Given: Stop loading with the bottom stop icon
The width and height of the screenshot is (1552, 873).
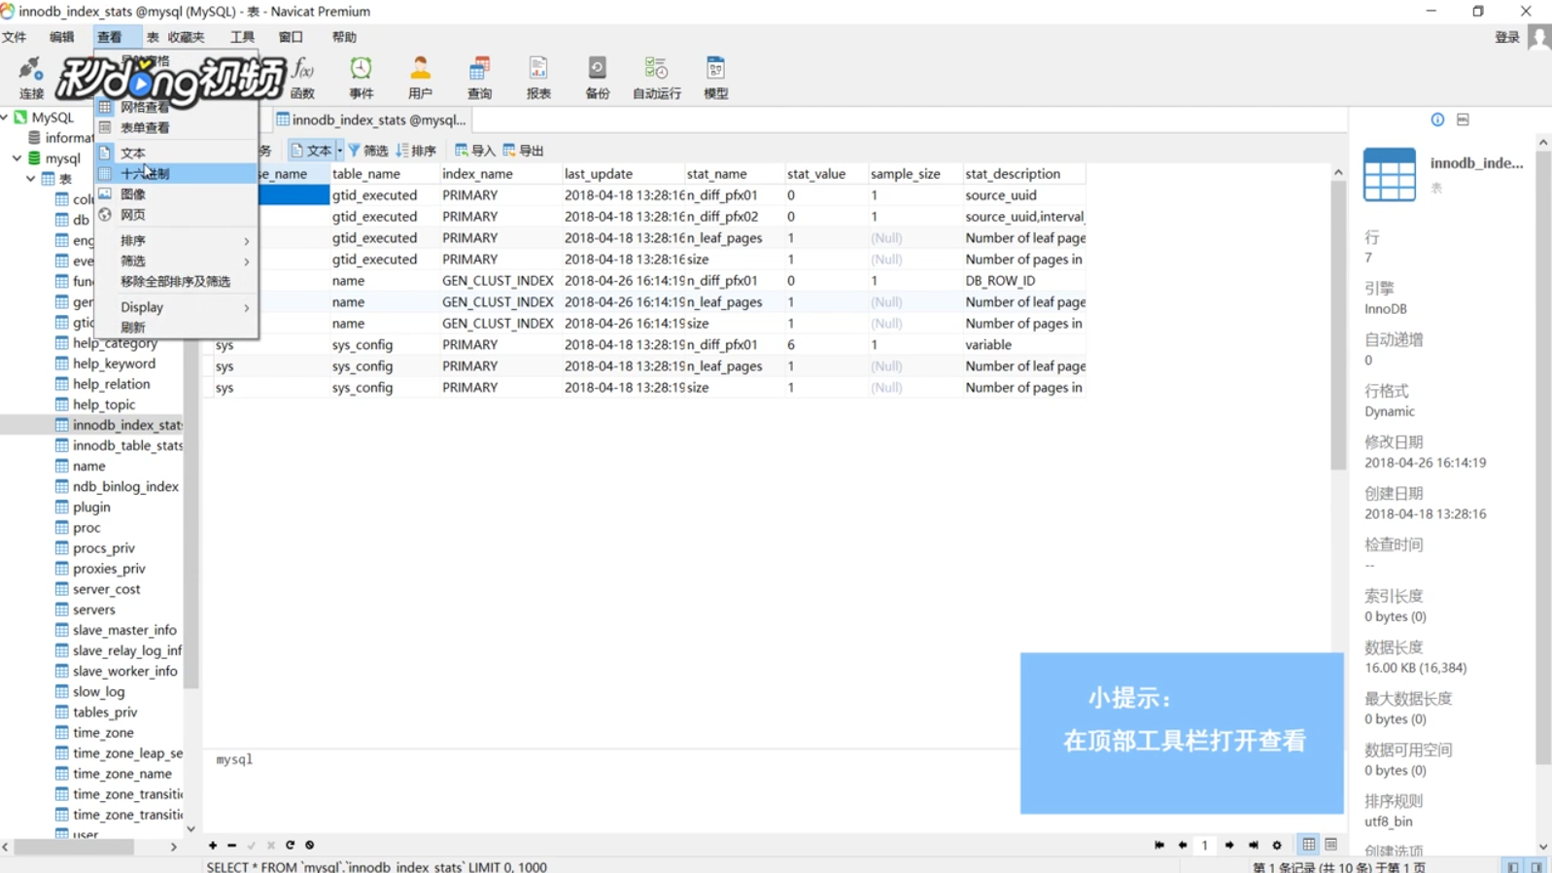Looking at the screenshot, I should click(309, 845).
